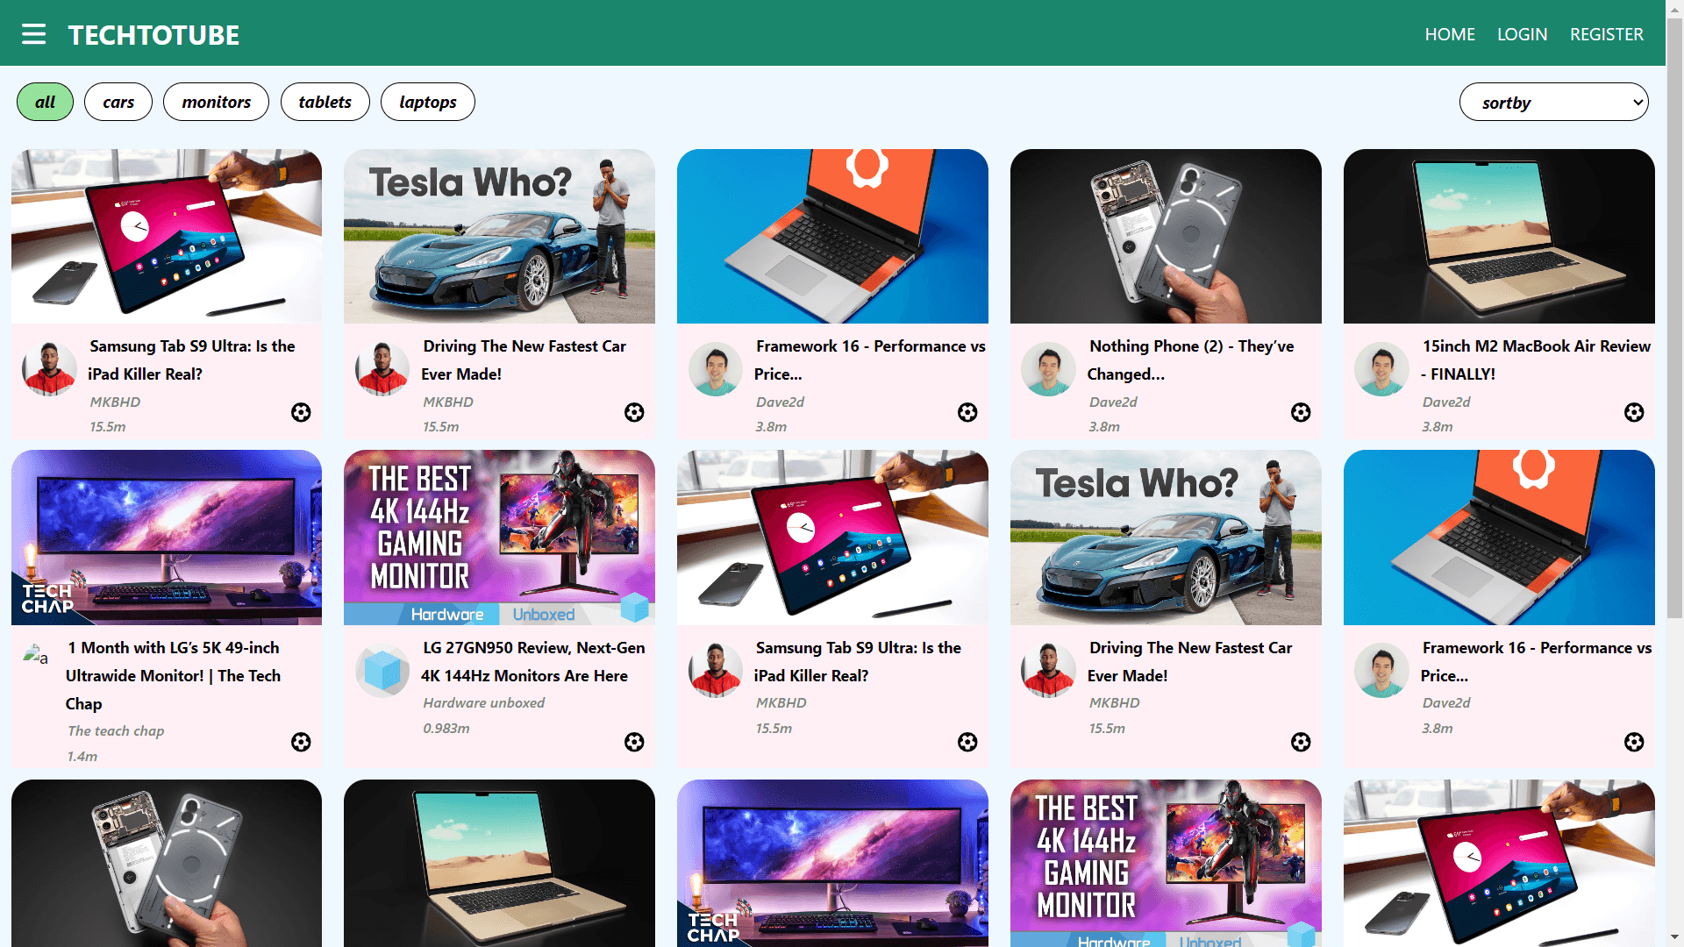
Task: Open first-row 'Samsung Tab S9 Ultra' video title
Action: coord(191,360)
